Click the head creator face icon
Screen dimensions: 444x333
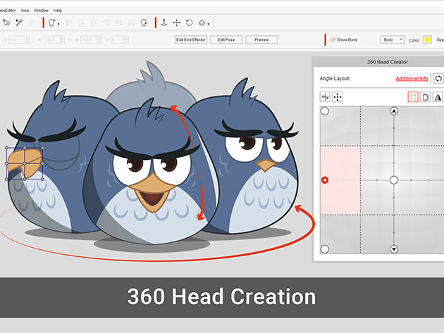[x=51, y=23]
